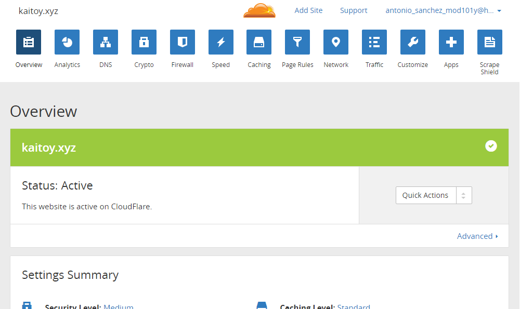Image resolution: width=520 pixels, height=309 pixels.
Task: Click the Apps tab label
Action: pyautogui.click(x=451, y=65)
